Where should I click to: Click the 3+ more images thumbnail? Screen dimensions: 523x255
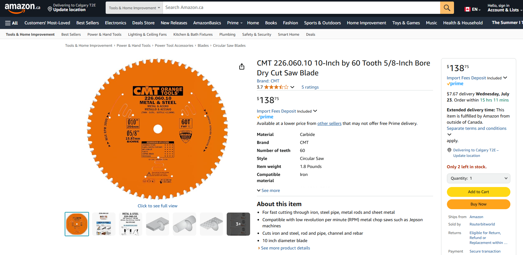click(x=238, y=224)
